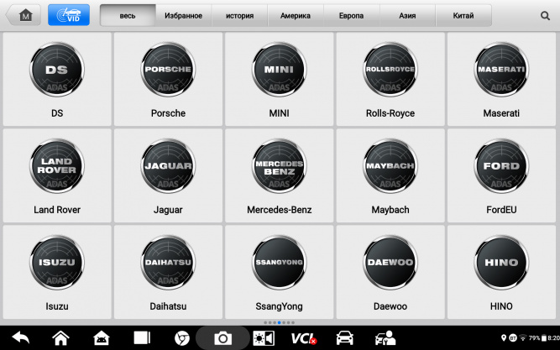Image resolution: width=560 pixels, height=350 pixels.
Task: Switch to the Избранное tab
Action: (183, 16)
